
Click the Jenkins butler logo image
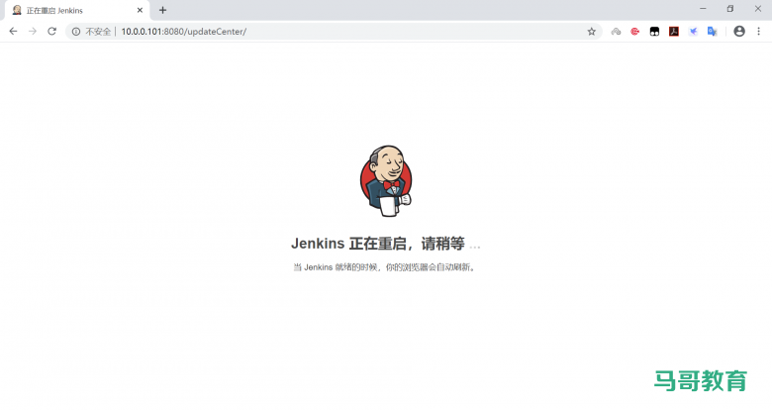(x=386, y=181)
